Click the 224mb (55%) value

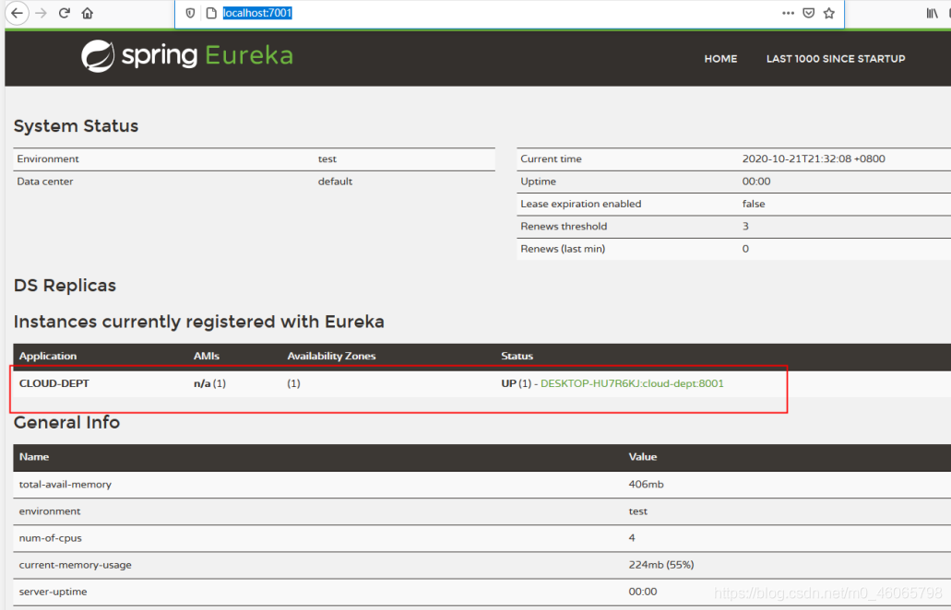pos(661,565)
